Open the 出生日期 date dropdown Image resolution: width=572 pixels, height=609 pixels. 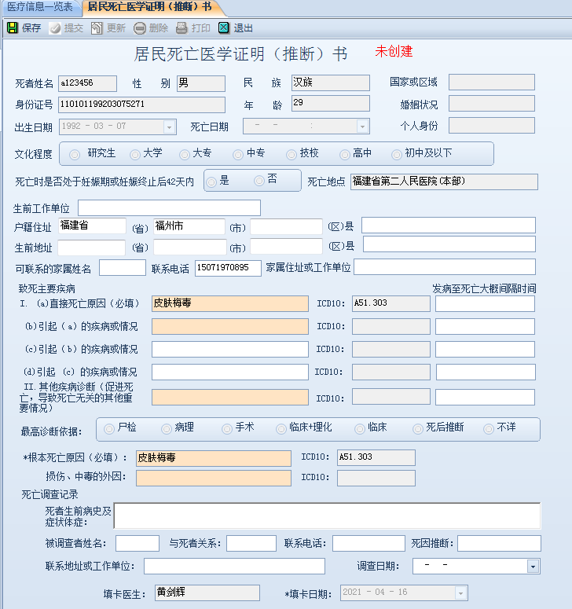[x=169, y=127]
